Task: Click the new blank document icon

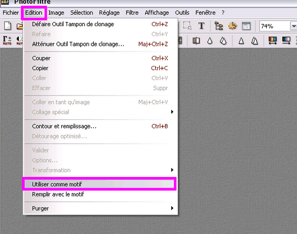Action: (x=8, y=26)
